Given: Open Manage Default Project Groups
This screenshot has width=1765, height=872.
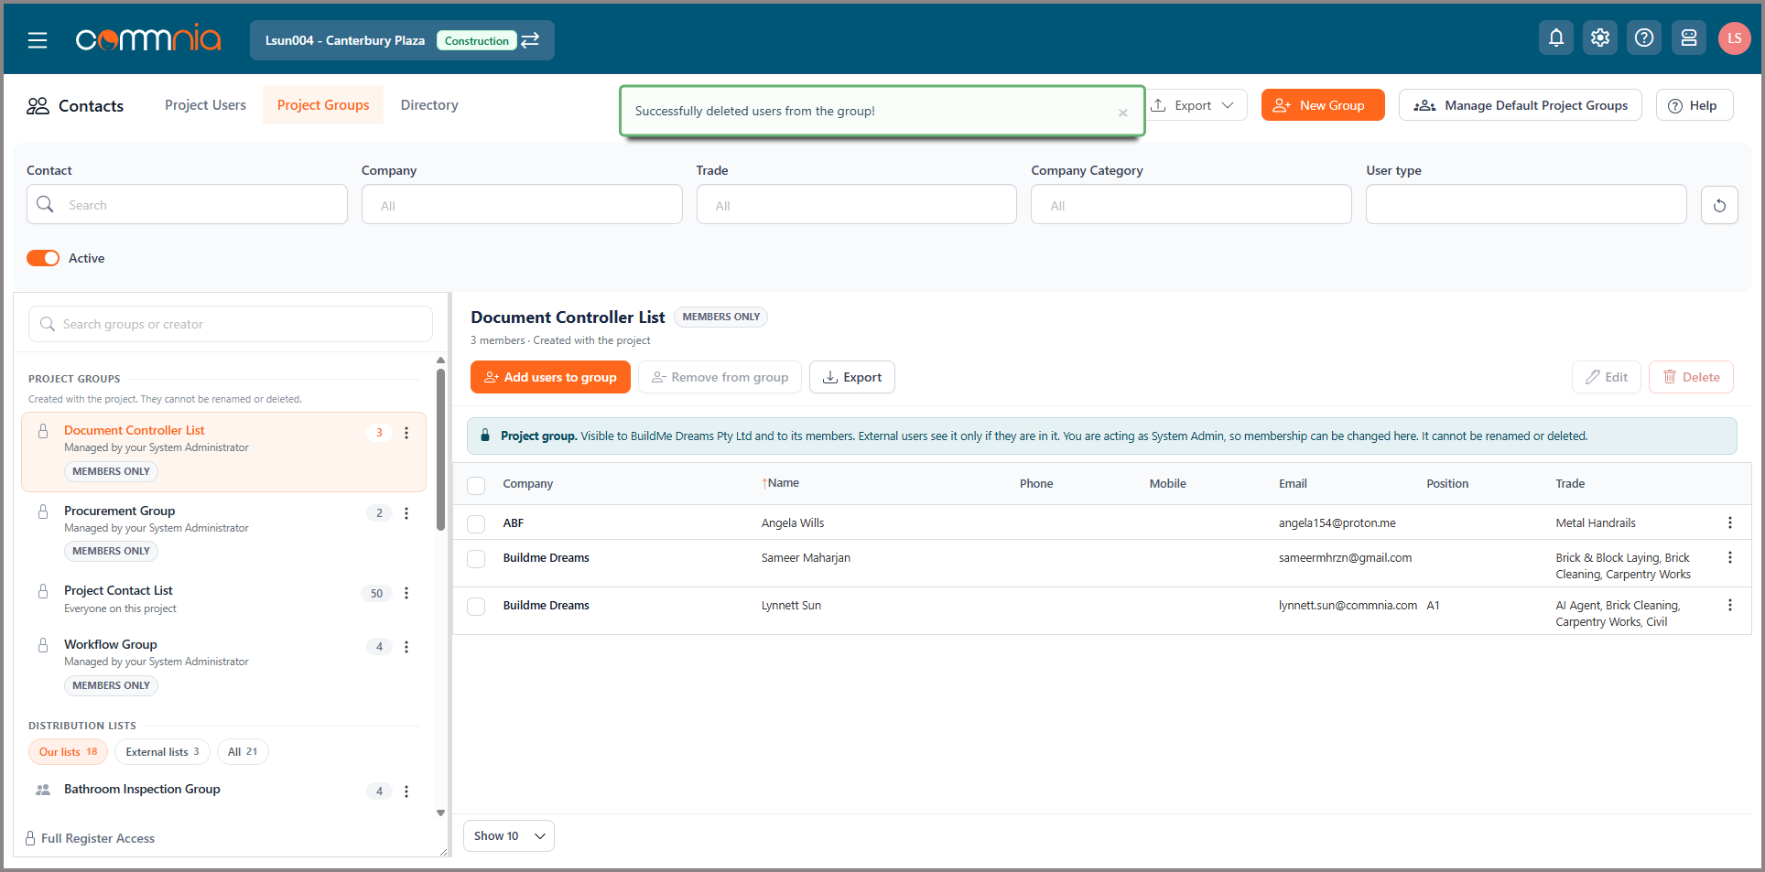Looking at the screenshot, I should [x=1521, y=105].
